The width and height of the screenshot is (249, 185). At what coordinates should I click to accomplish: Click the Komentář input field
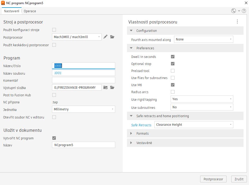coord(83,80)
